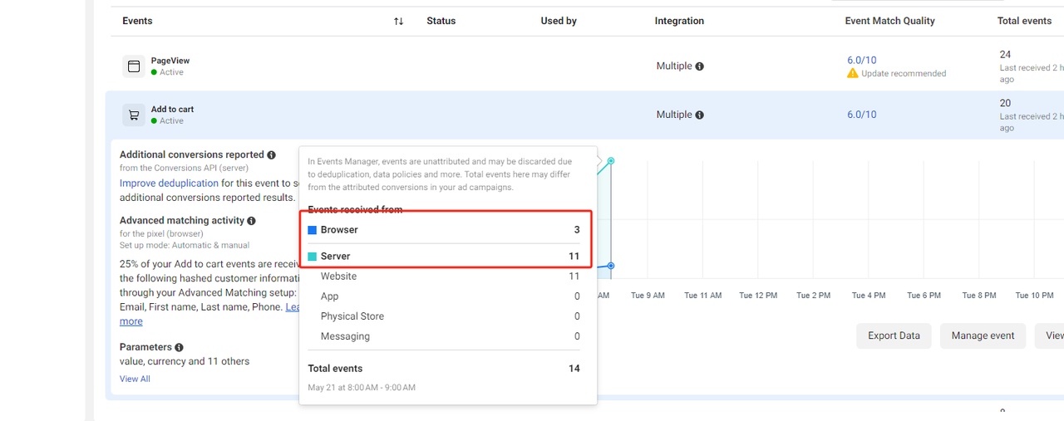1064x421 pixels.
Task: Click the Manage event button
Action: [983, 335]
